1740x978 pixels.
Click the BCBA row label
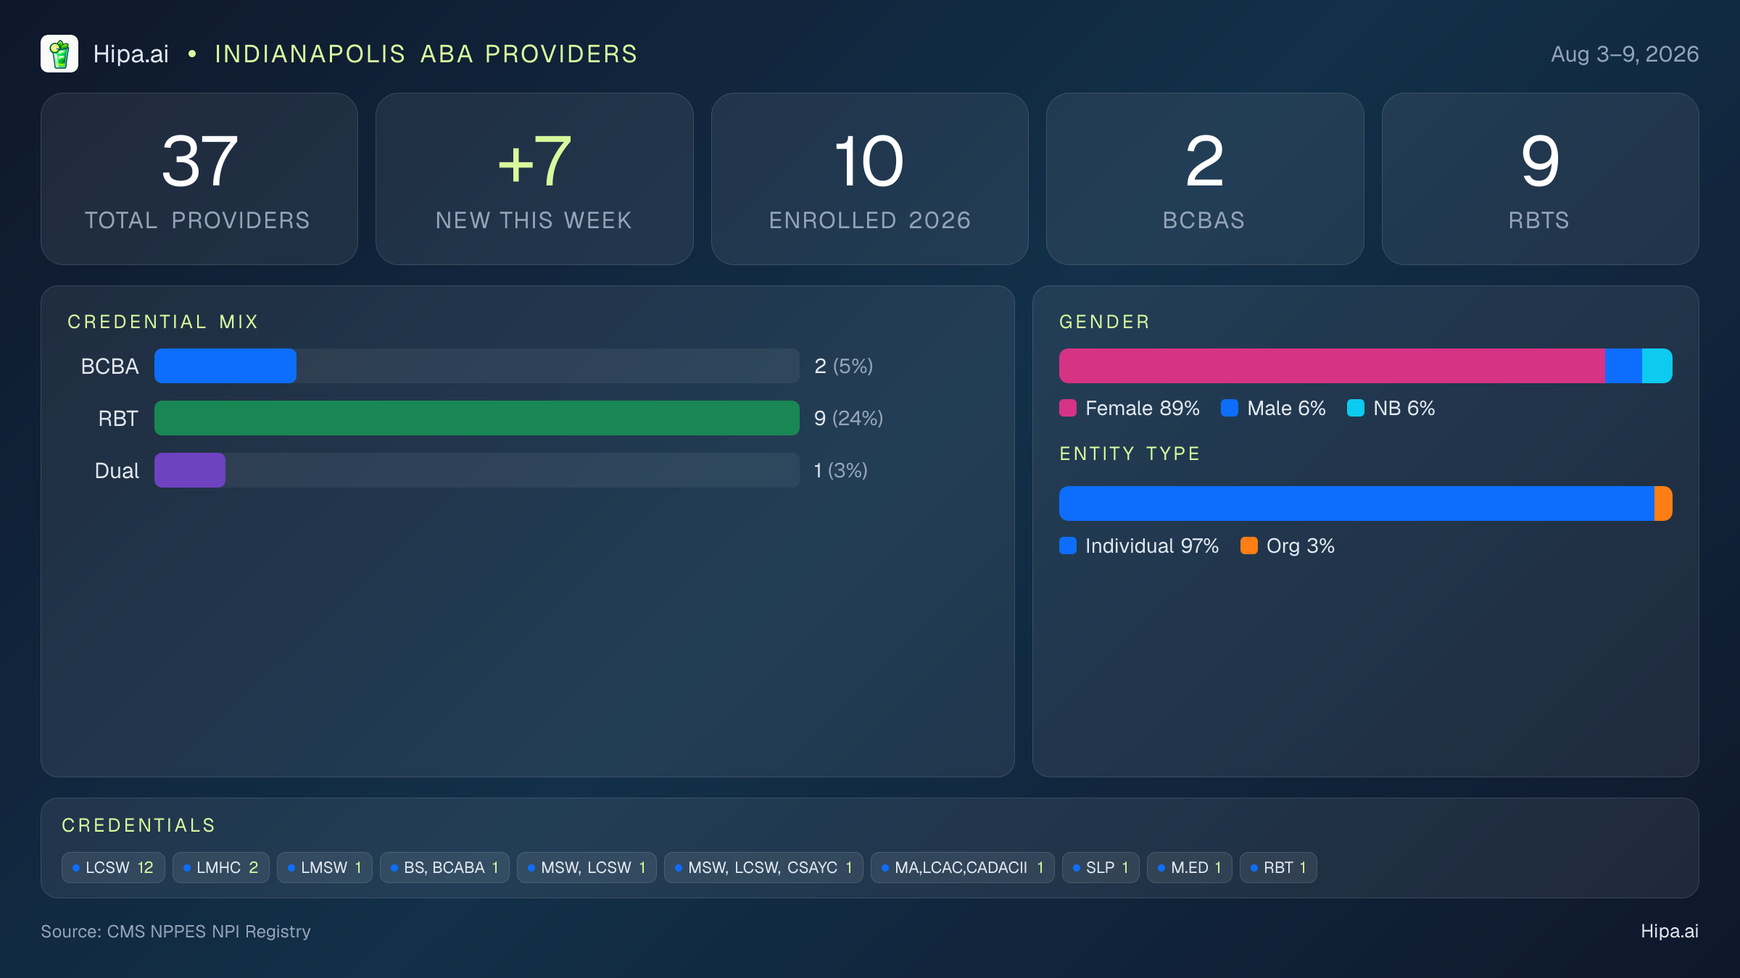point(109,366)
